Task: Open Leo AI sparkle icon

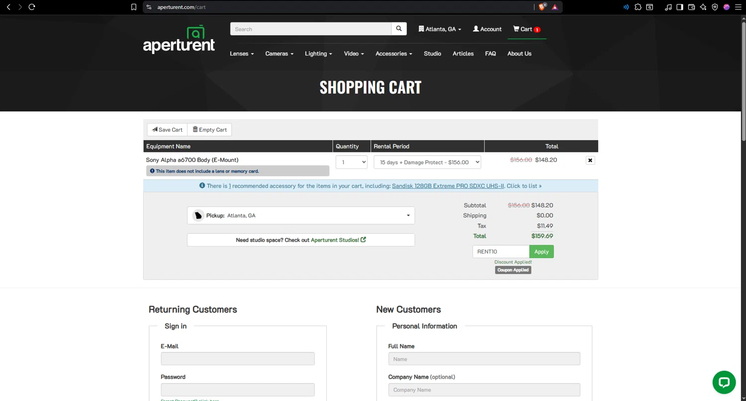Action: 703,7
